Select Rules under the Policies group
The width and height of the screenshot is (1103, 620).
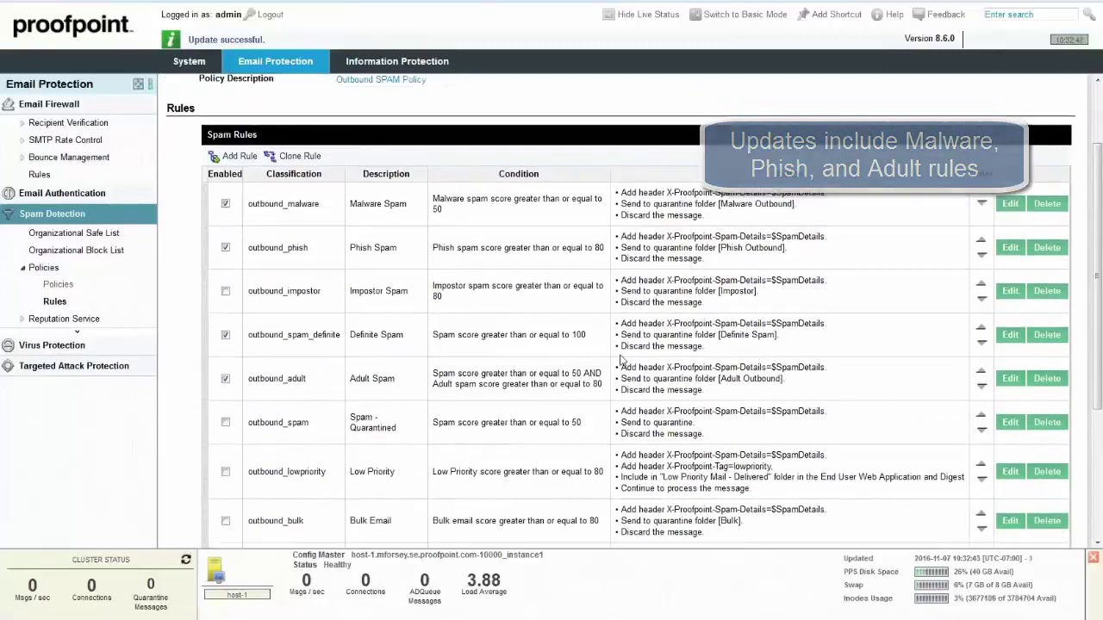pyautogui.click(x=54, y=301)
